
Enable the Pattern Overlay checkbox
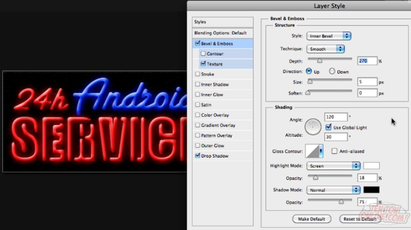(198, 135)
